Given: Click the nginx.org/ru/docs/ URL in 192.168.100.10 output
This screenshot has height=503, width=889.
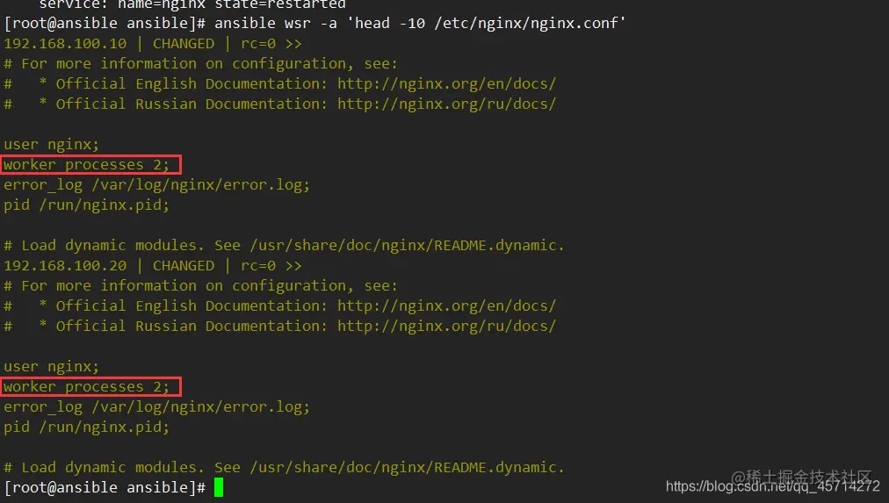Looking at the screenshot, I should (x=447, y=104).
